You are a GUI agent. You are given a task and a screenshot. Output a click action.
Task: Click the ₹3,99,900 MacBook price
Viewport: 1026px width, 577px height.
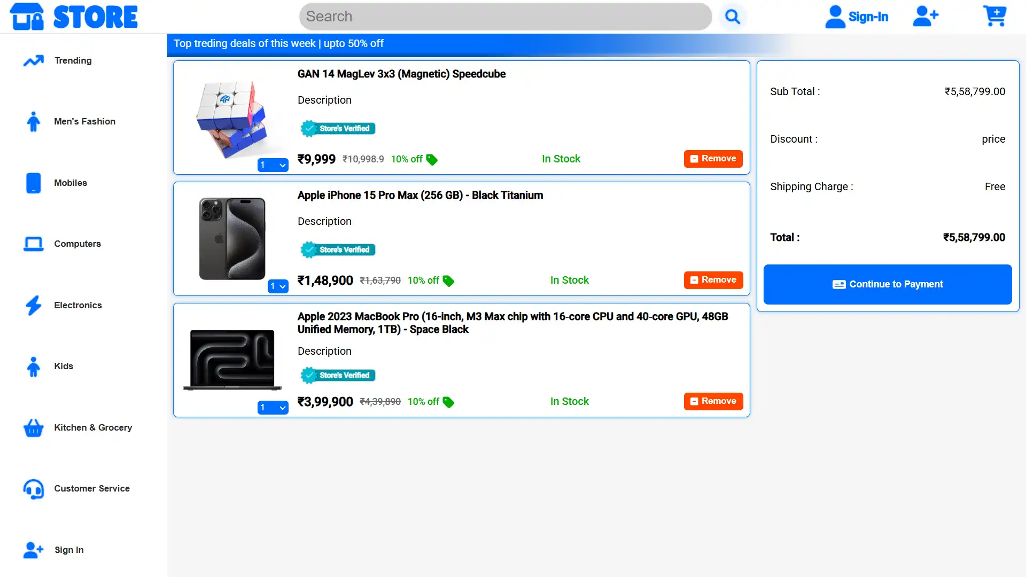[x=325, y=402]
